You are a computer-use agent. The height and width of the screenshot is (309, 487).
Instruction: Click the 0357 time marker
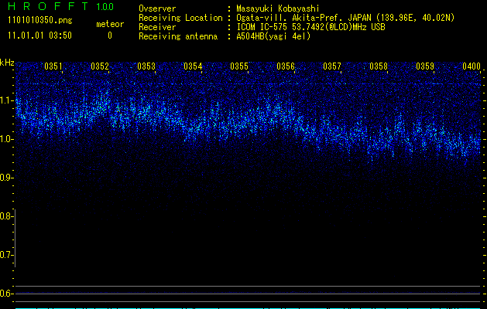(332, 66)
